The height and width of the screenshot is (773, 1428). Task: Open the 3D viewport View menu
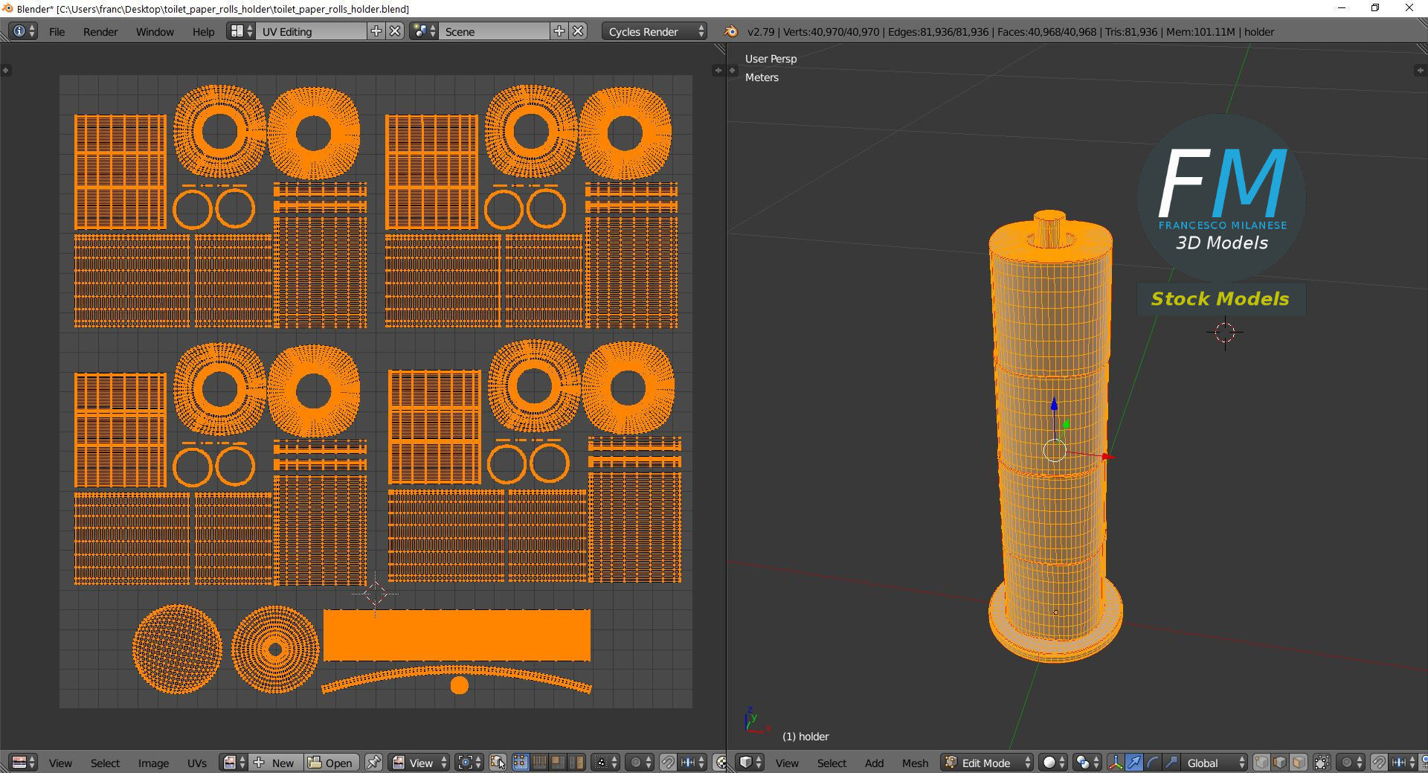pyautogui.click(x=787, y=763)
